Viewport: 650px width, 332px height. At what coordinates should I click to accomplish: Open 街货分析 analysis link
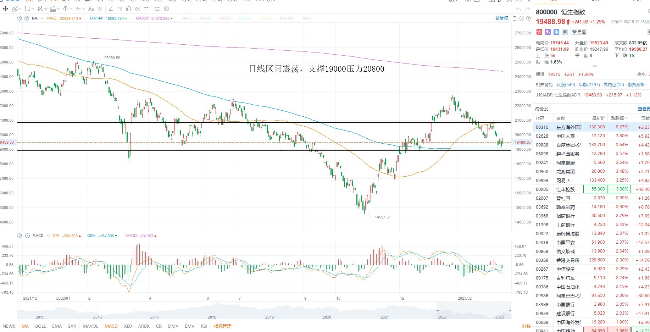[x=636, y=85]
